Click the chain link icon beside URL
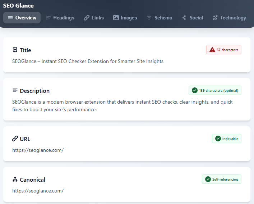This screenshot has width=254, height=204. (x=15, y=139)
